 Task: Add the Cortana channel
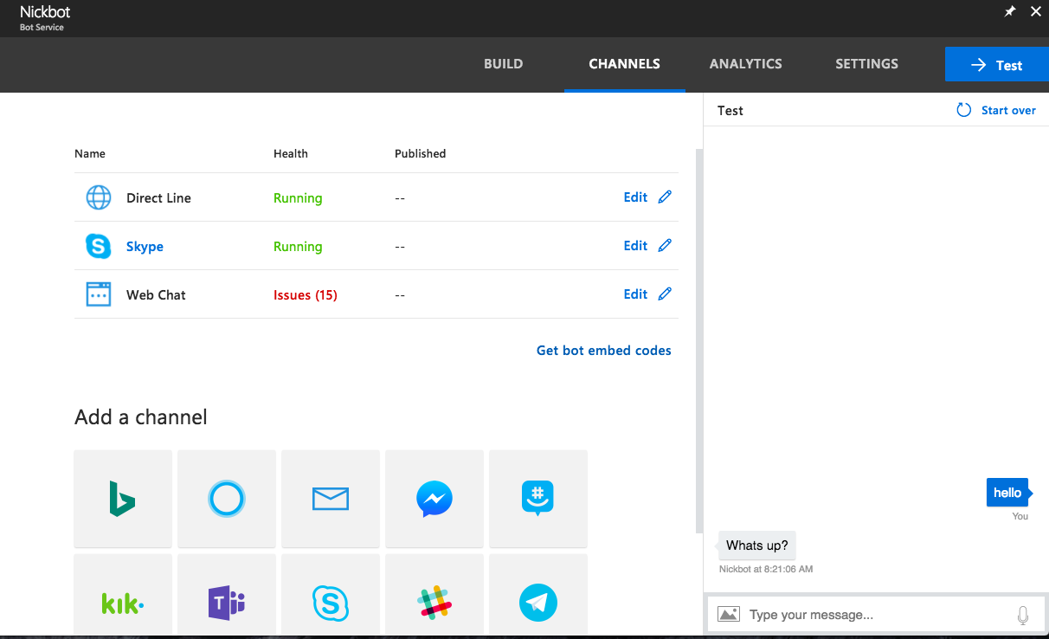pos(227,499)
